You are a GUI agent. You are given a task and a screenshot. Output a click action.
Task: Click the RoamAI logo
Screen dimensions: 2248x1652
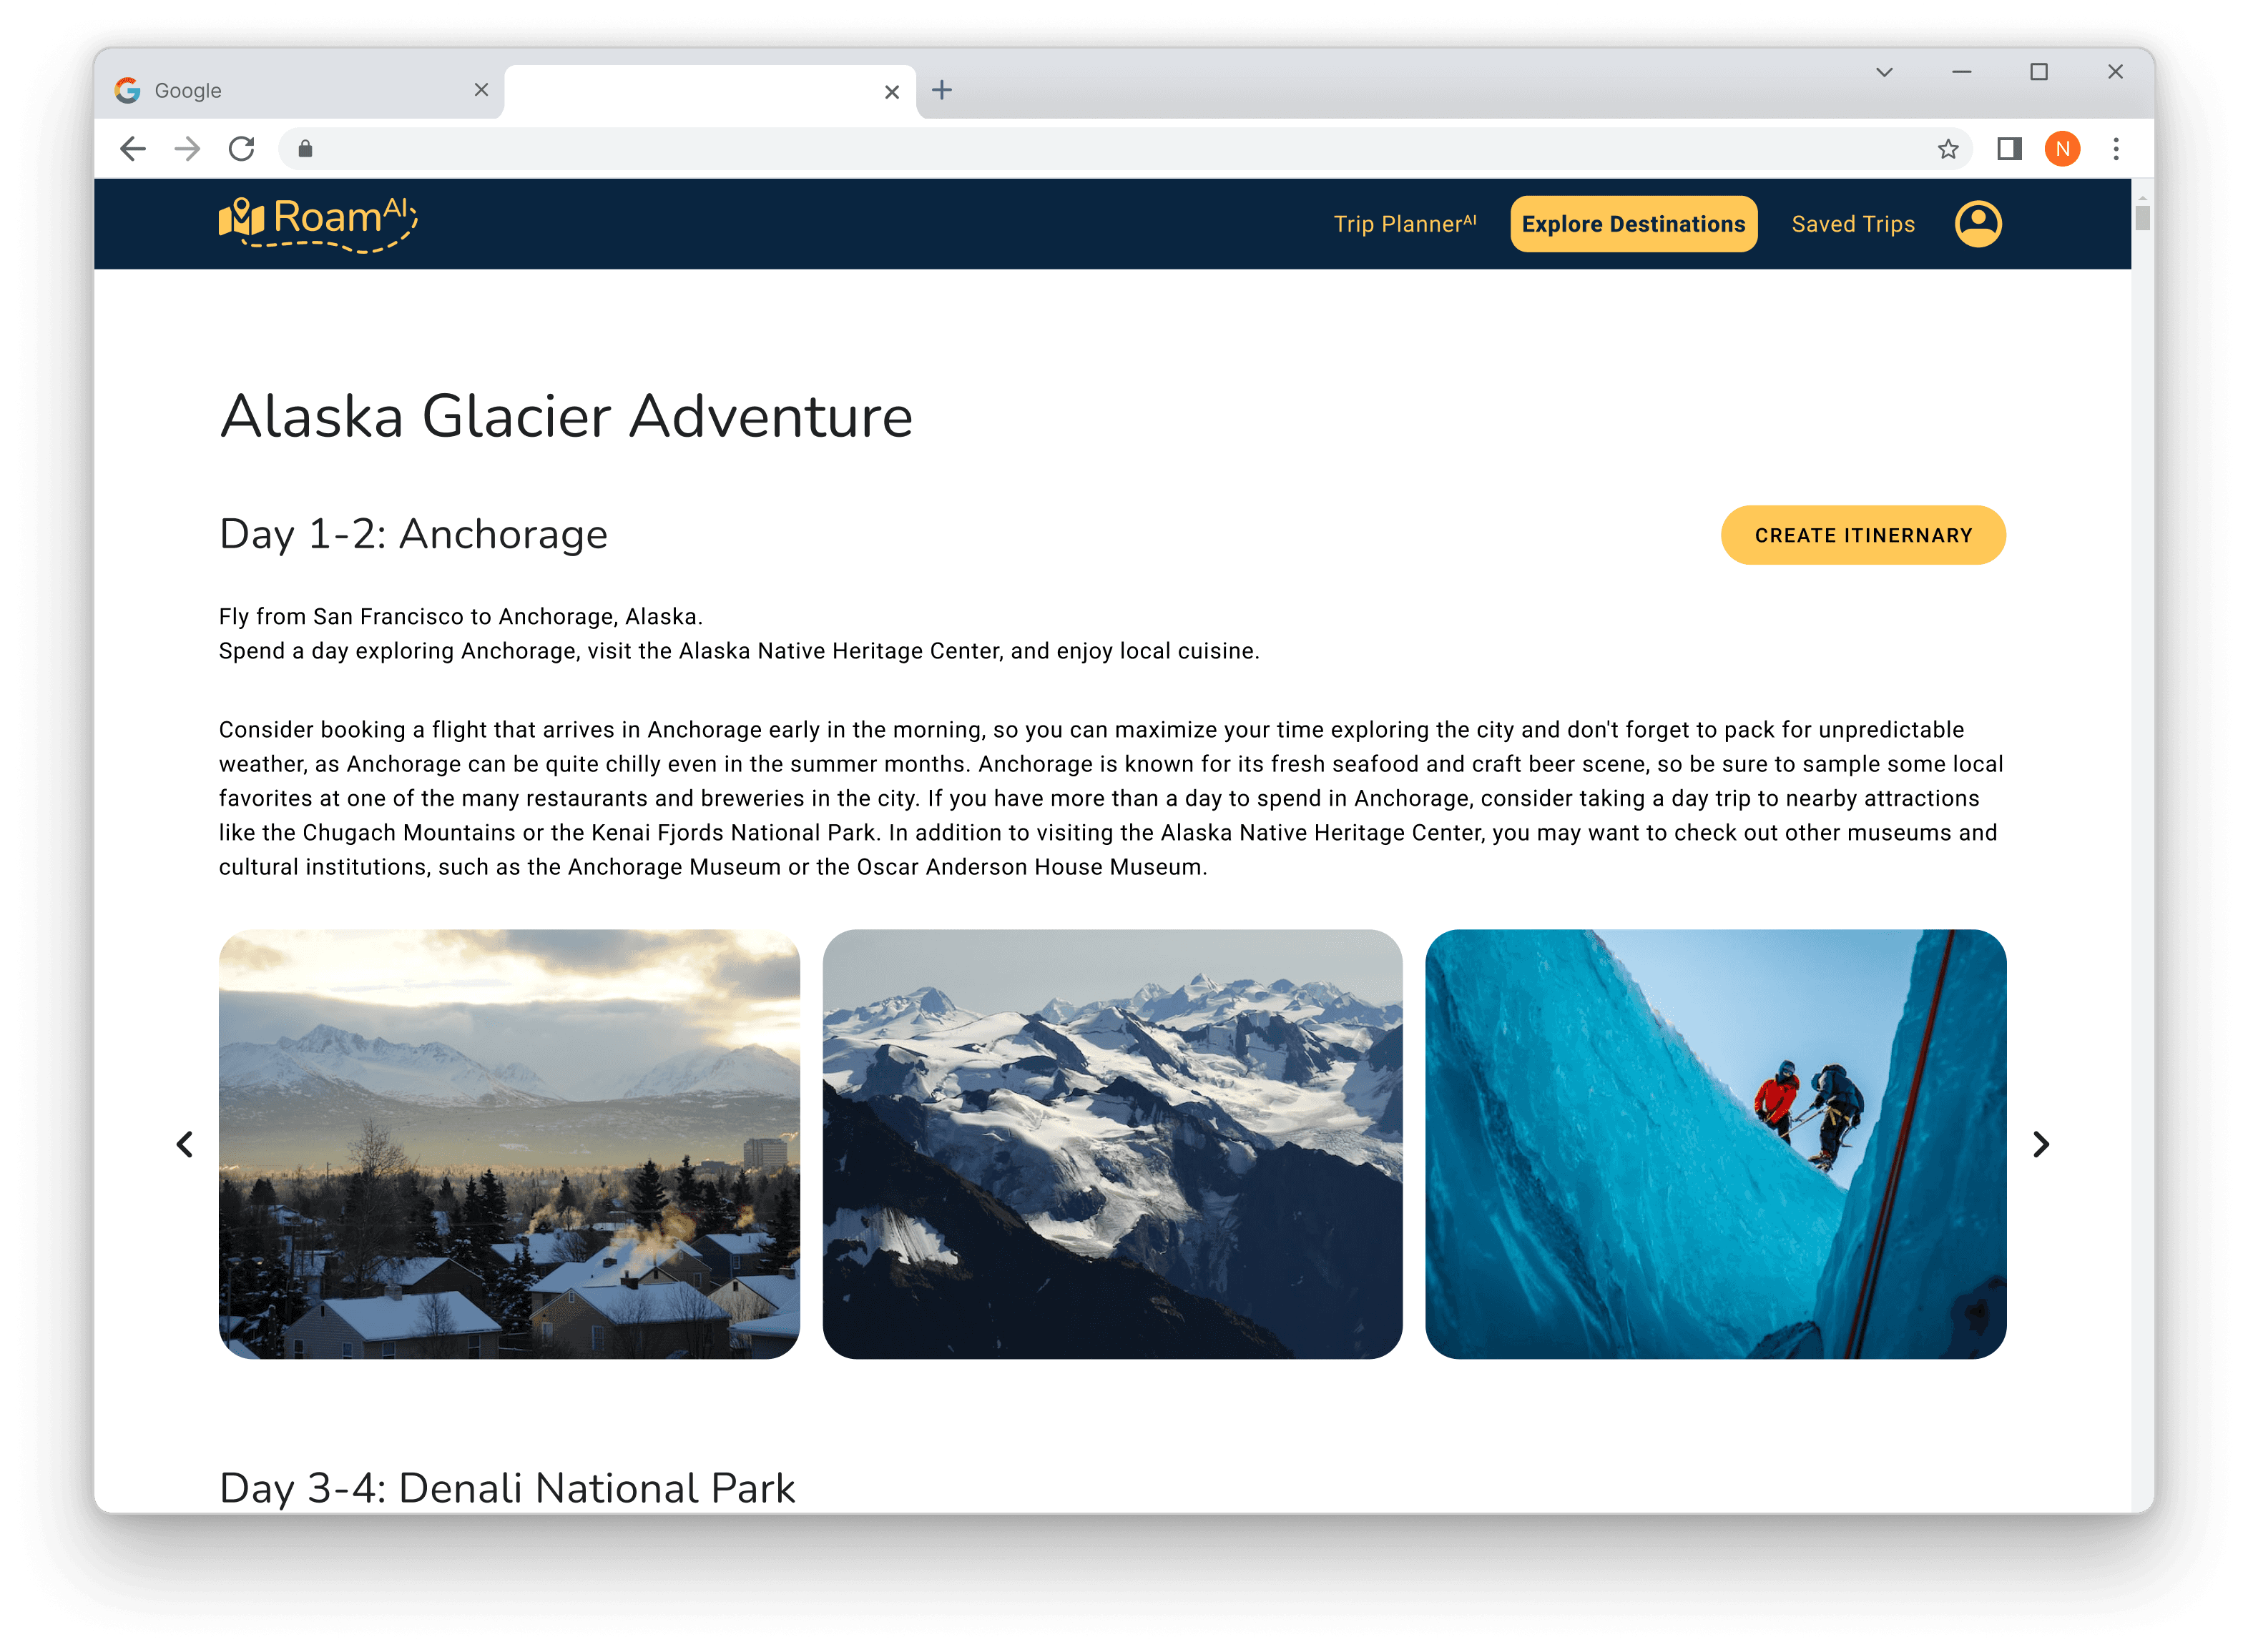point(317,223)
